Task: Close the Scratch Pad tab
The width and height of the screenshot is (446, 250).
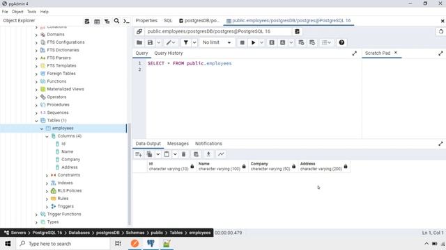Action: 395,53
